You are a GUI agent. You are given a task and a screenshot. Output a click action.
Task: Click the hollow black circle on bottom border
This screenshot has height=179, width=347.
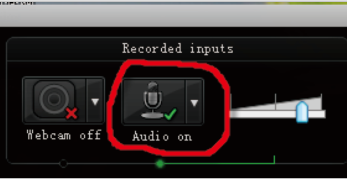(x=63, y=164)
